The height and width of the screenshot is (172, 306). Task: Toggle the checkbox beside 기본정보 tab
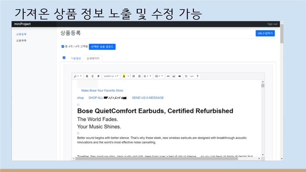click(x=64, y=58)
